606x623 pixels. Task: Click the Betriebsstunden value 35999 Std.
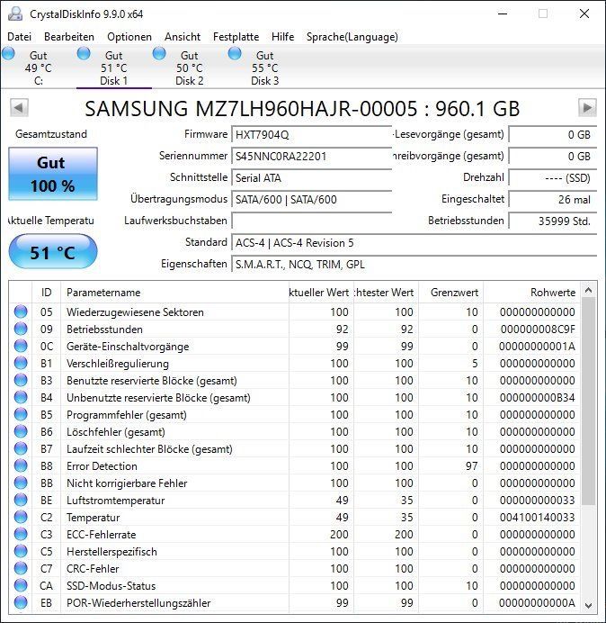[552, 221]
